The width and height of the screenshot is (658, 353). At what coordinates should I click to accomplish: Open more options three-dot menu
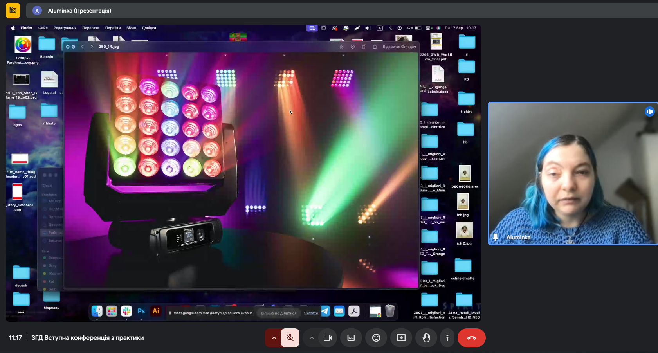[447, 338]
